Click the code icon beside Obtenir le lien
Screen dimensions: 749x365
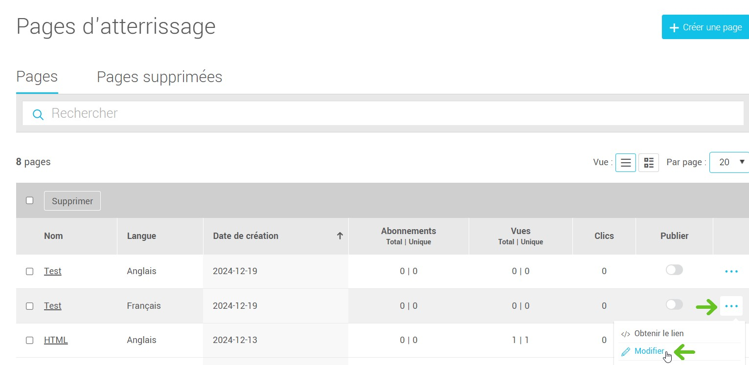(625, 334)
